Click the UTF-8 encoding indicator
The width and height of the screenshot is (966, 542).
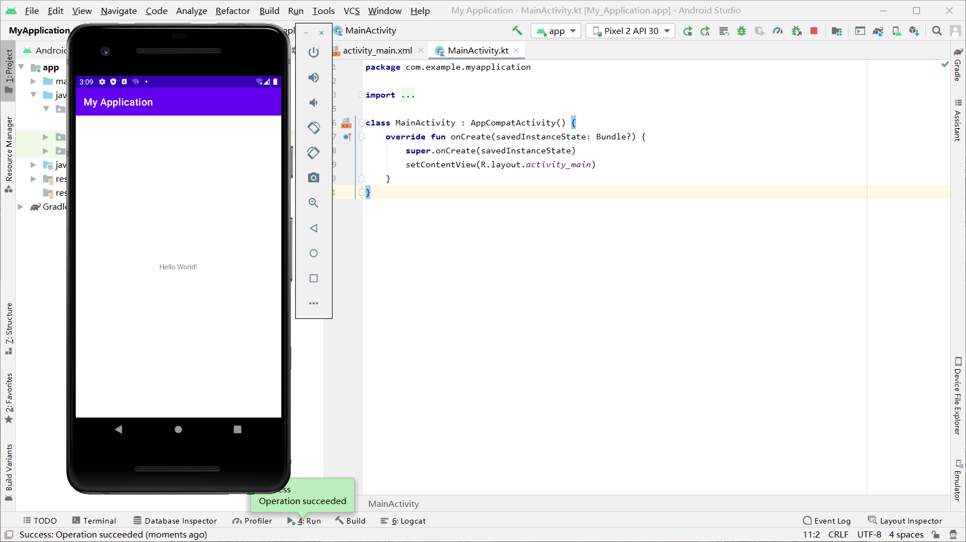(x=869, y=535)
